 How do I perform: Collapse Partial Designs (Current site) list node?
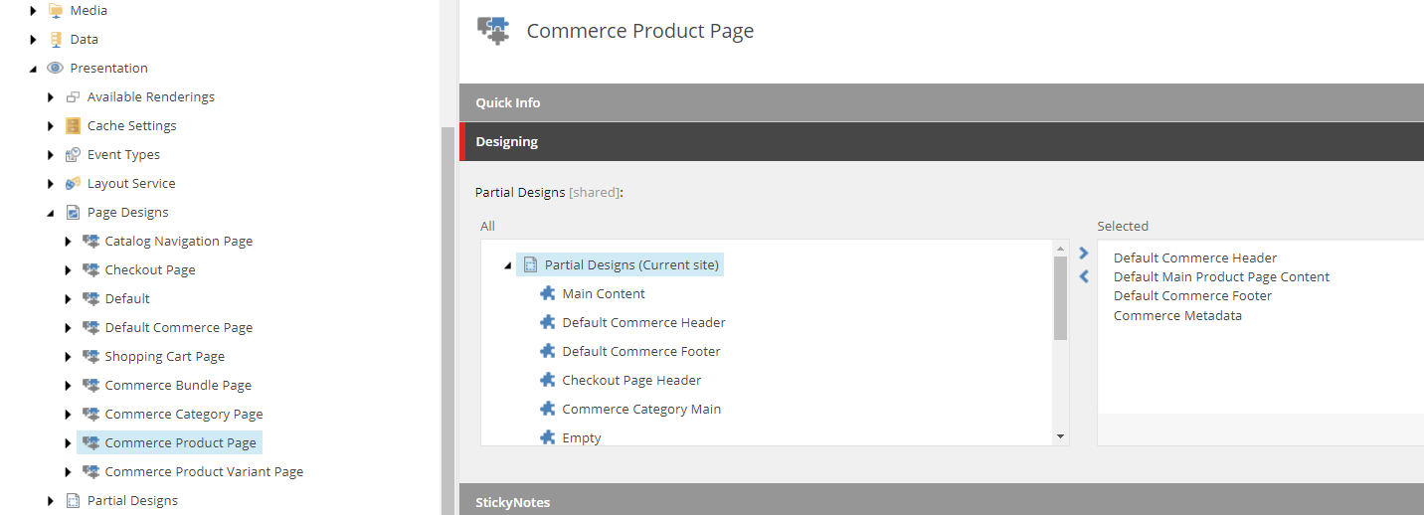click(x=507, y=265)
